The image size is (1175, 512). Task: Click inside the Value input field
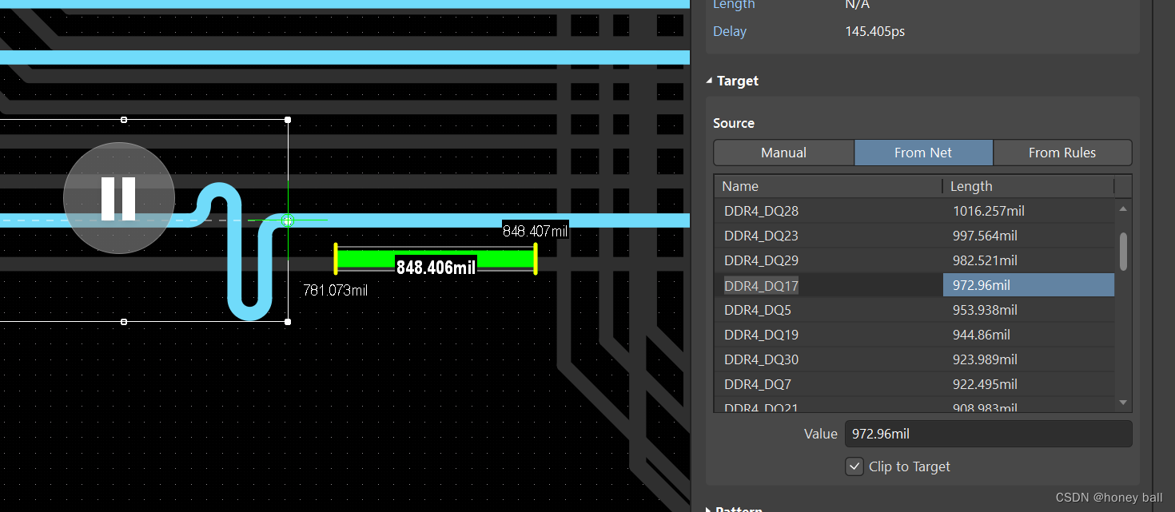click(x=988, y=433)
